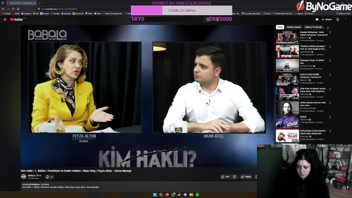Viewport: 352px width, 198px height.
Task: Open the sims 4 bookmark folder
Action: (267, 13)
